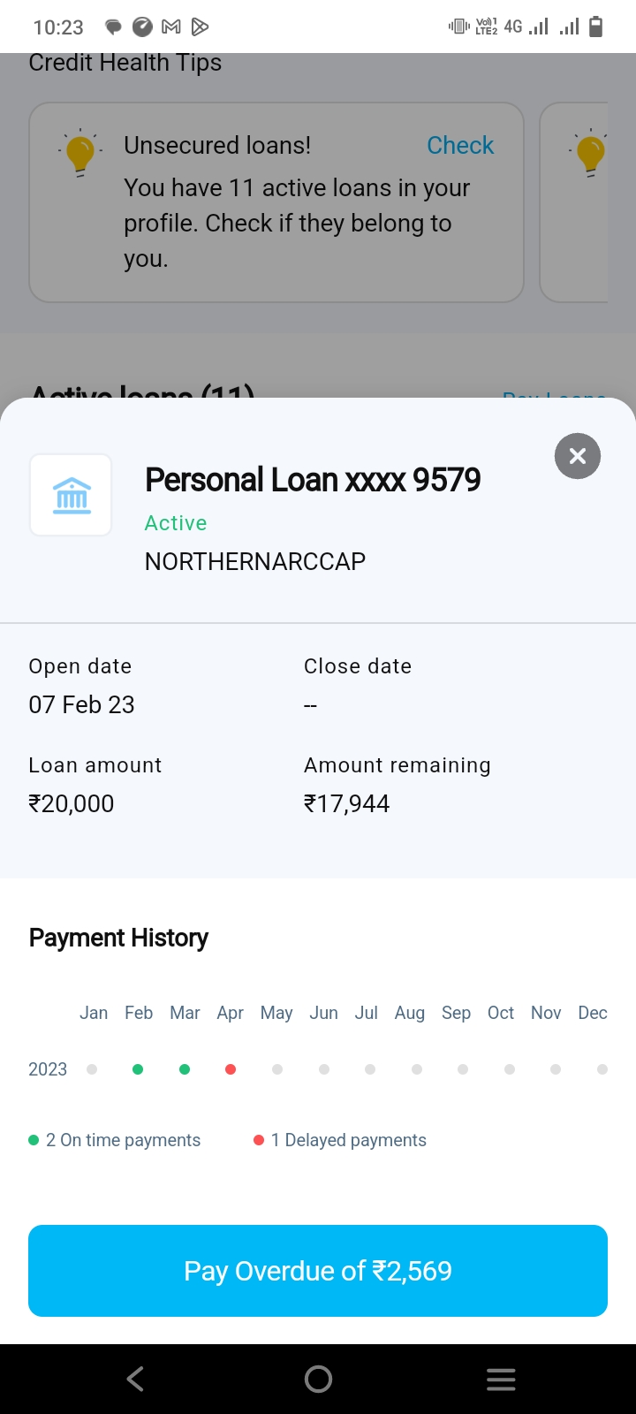The image size is (636, 1414).
Task: Tap the bank building icon
Action: 72,495
